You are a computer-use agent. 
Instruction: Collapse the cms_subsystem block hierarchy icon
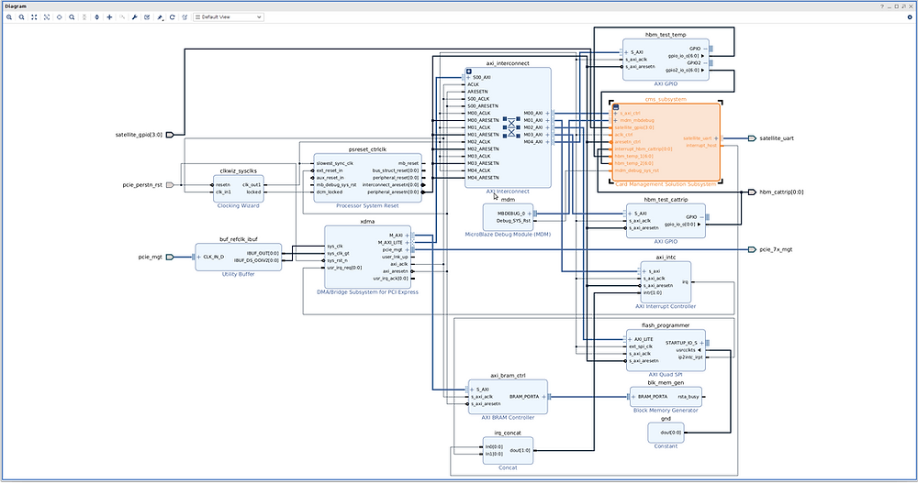click(616, 107)
